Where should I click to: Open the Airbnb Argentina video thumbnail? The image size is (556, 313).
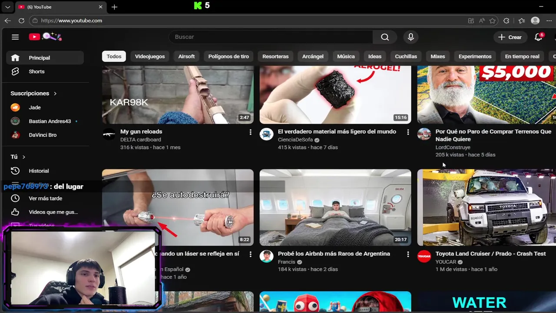pyautogui.click(x=335, y=207)
